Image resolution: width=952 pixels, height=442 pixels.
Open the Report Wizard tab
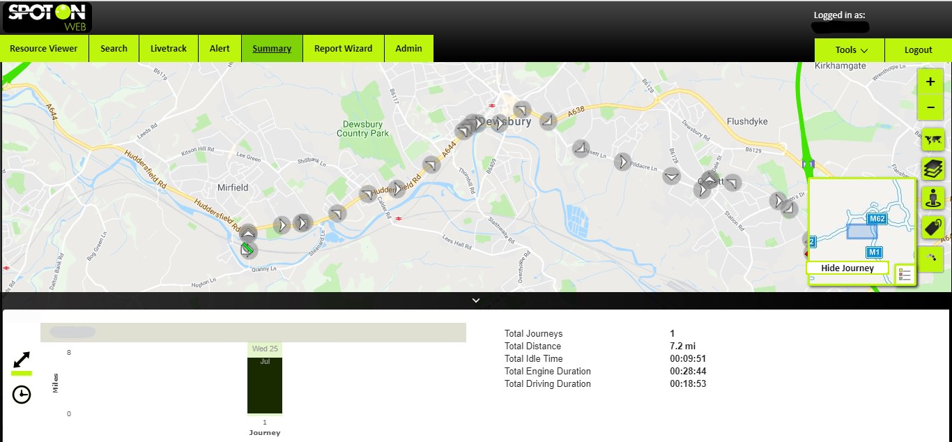point(344,49)
